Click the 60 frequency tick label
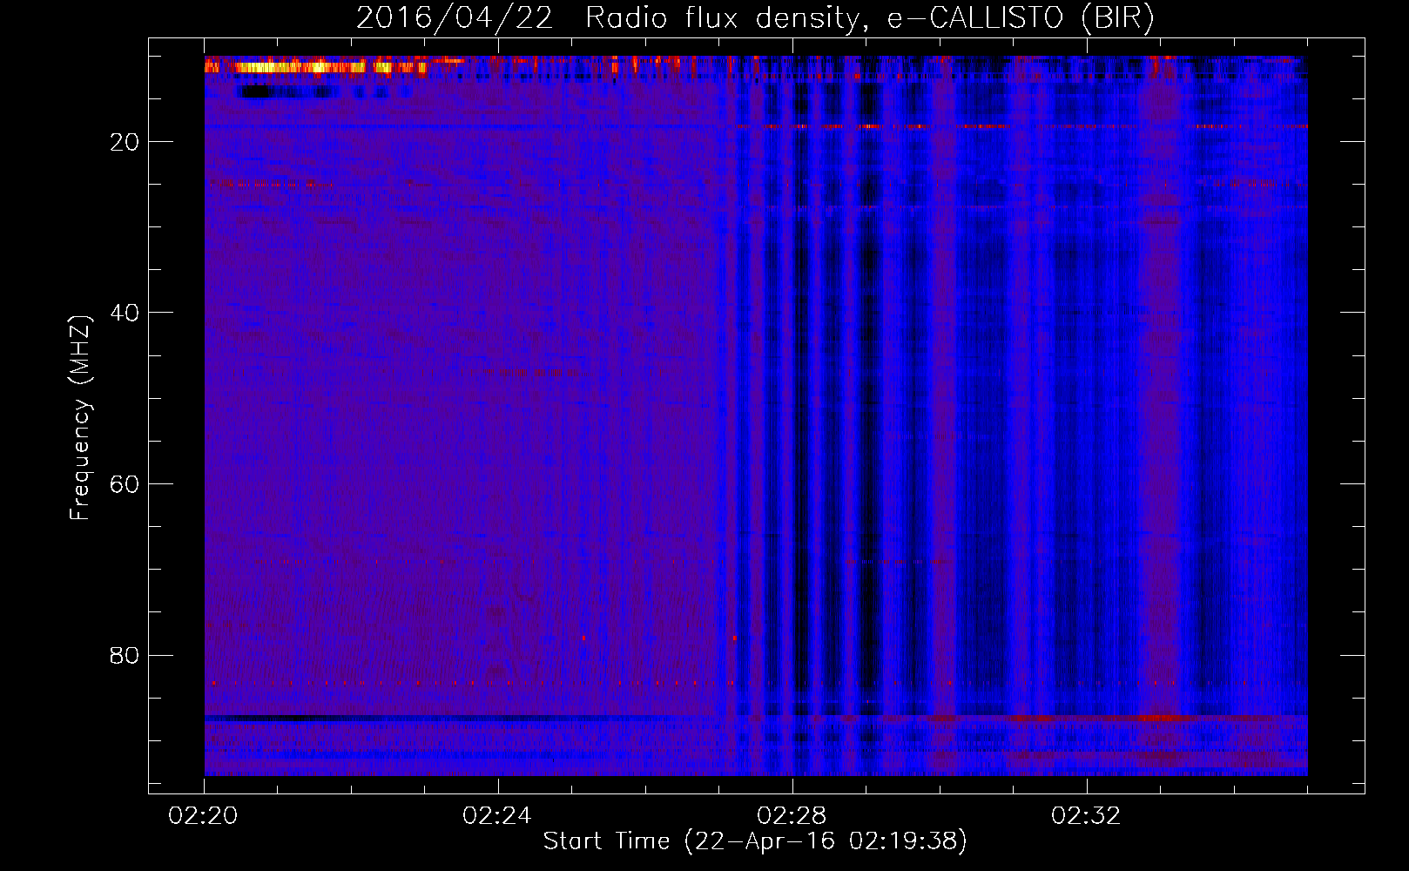Image resolution: width=1409 pixels, height=871 pixels. (125, 484)
